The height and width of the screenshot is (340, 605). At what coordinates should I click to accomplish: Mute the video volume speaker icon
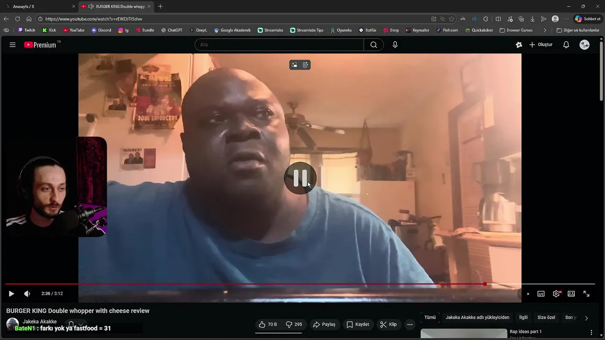pos(27,294)
